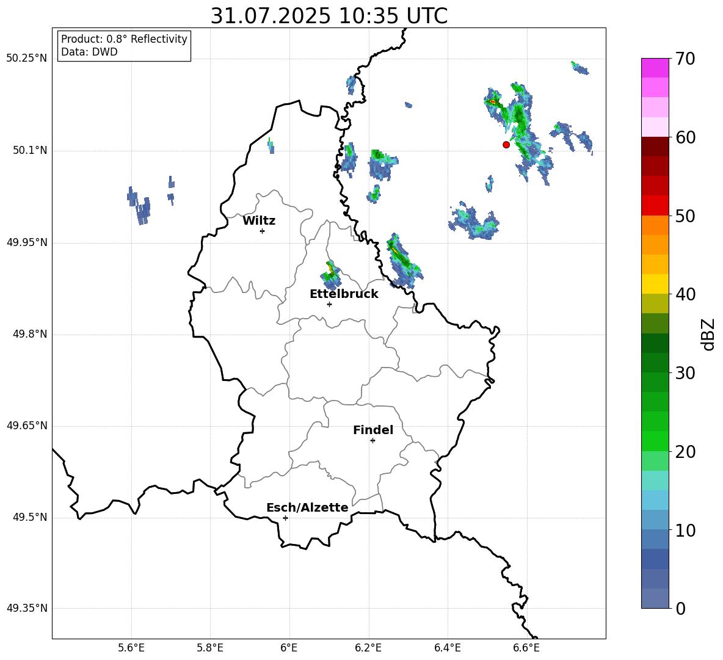Viewport: 723px width, 660px height.
Task: Click the 60 value on the colorbar
Action: point(685,137)
